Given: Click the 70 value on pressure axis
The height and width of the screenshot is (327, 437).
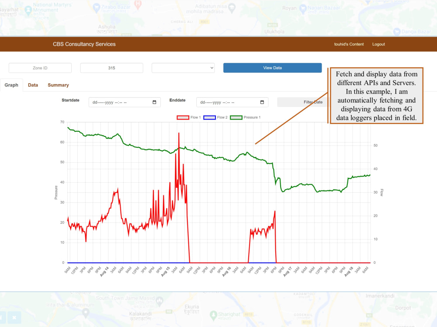Looking at the screenshot, I should (62, 122).
